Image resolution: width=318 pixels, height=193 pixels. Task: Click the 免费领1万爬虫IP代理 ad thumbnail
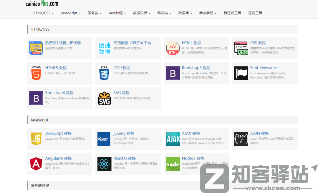[36, 48]
